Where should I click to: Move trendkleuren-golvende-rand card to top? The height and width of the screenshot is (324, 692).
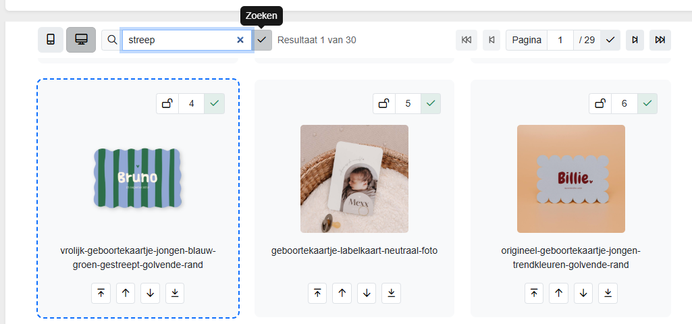pos(535,293)
